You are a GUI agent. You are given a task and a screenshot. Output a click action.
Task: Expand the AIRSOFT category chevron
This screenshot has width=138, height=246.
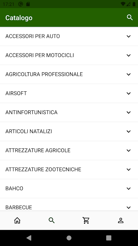click(x=128, y=93)
